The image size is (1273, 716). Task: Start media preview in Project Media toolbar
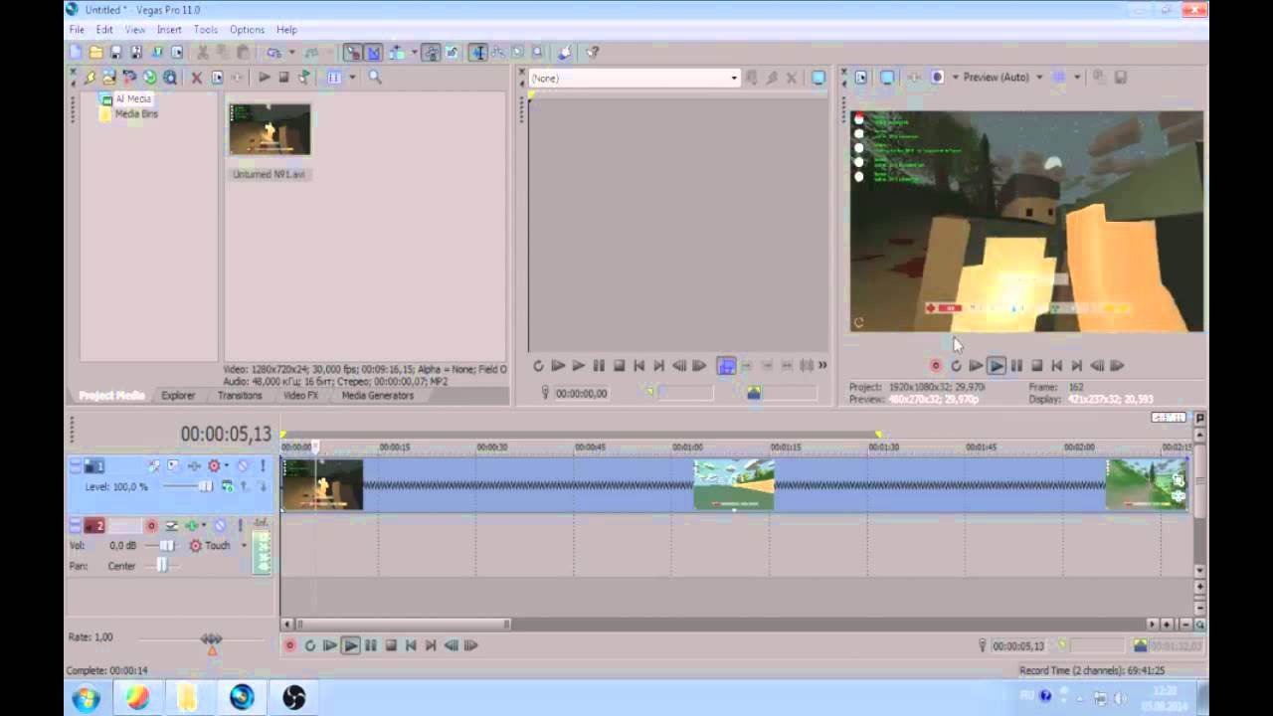click(265, 77)
